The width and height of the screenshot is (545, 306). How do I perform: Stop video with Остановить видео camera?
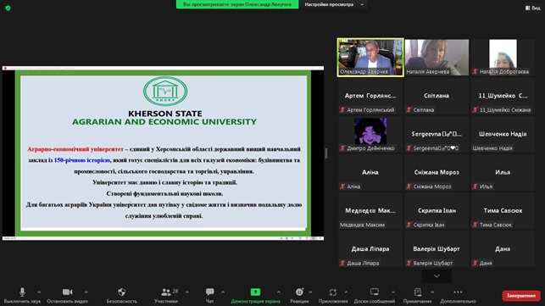(68, 295)
